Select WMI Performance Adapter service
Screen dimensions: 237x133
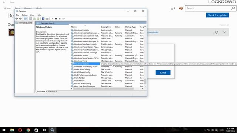coord(107,75)
